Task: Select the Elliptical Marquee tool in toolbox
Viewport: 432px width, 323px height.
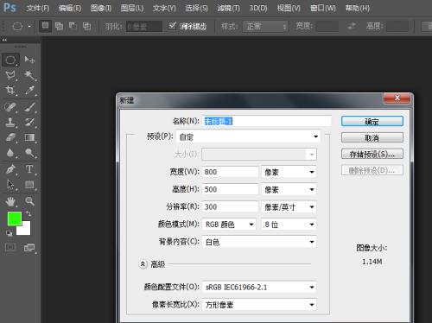Action: [10, 60]
